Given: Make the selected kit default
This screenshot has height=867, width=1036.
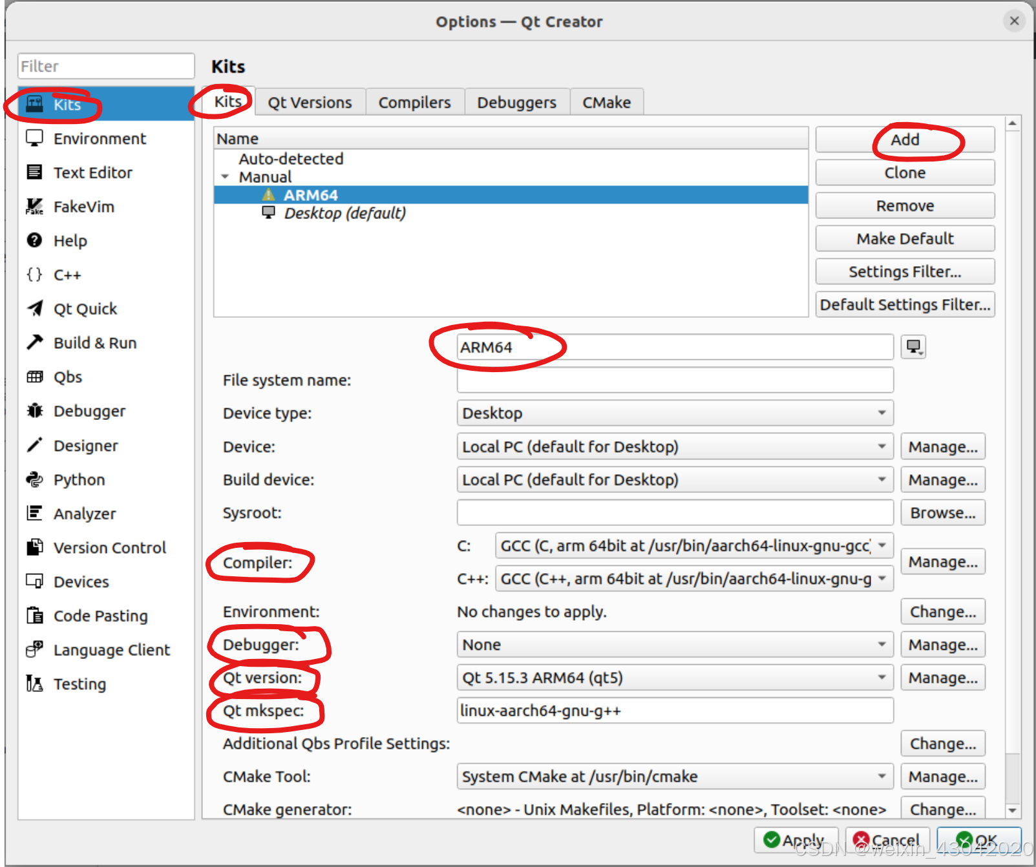Looking at the screenshot, I should click(x=904, y=238).
